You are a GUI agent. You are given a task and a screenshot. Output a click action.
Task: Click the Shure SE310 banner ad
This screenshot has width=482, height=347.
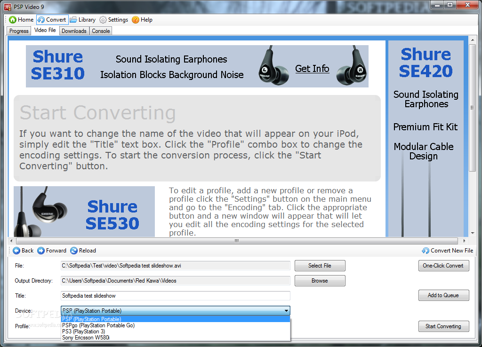[x=197, y=66]
